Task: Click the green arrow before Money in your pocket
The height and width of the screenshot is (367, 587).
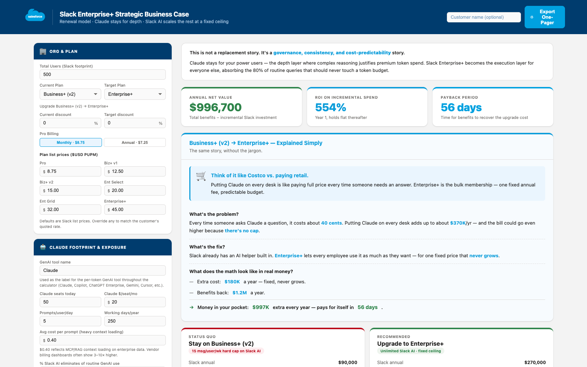Action: (192, 308)
